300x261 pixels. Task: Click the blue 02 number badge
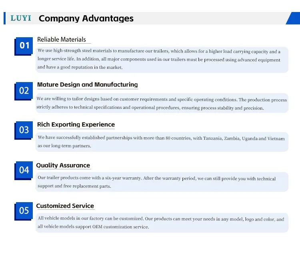tap(24, 90)
